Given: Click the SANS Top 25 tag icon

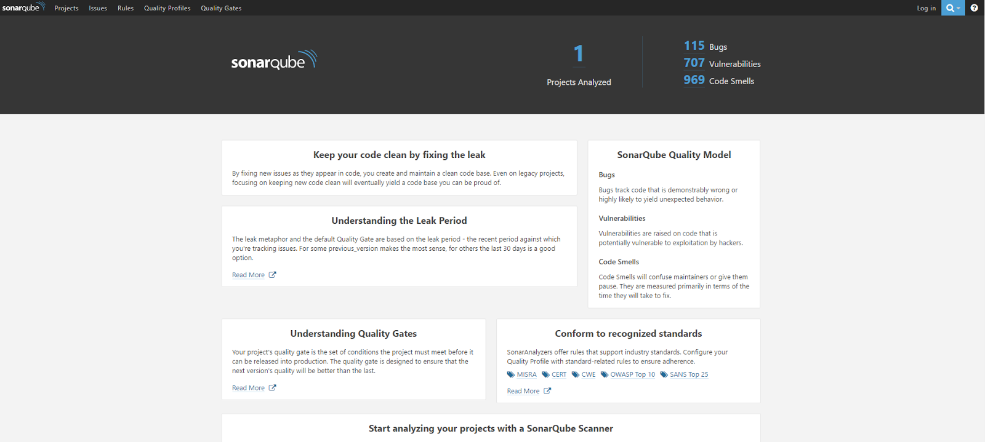Looking at the screenshot, I should (x=664, y=374).
